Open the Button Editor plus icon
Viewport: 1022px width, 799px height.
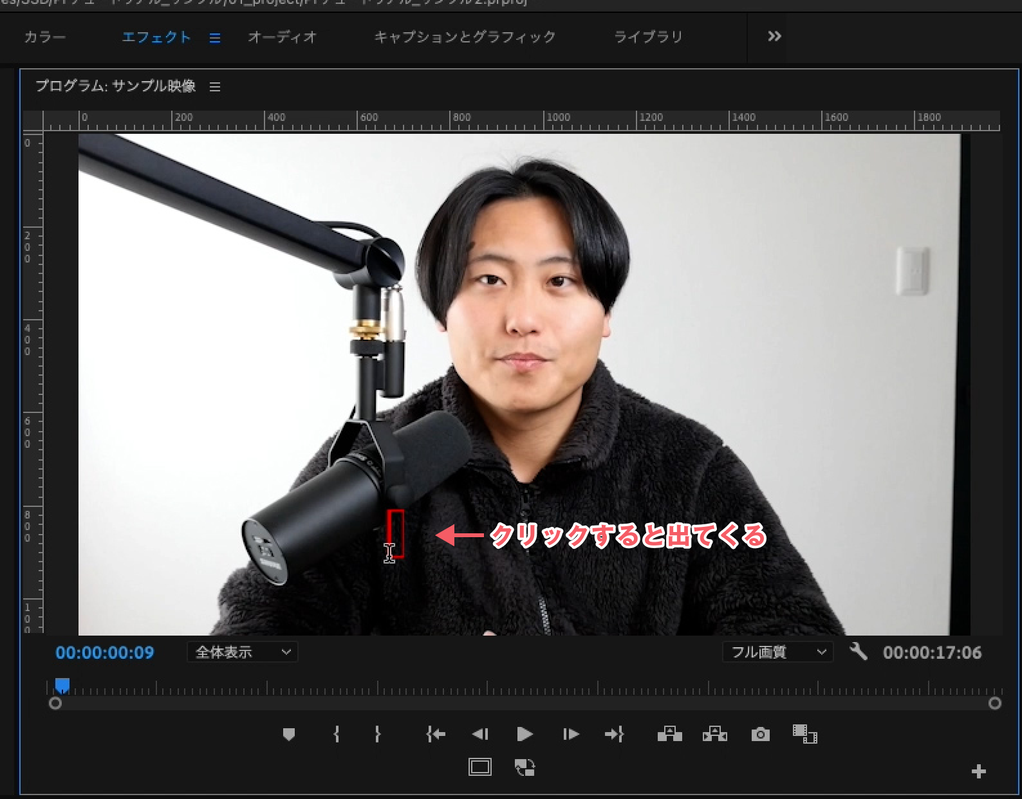[x=978, y=771]
